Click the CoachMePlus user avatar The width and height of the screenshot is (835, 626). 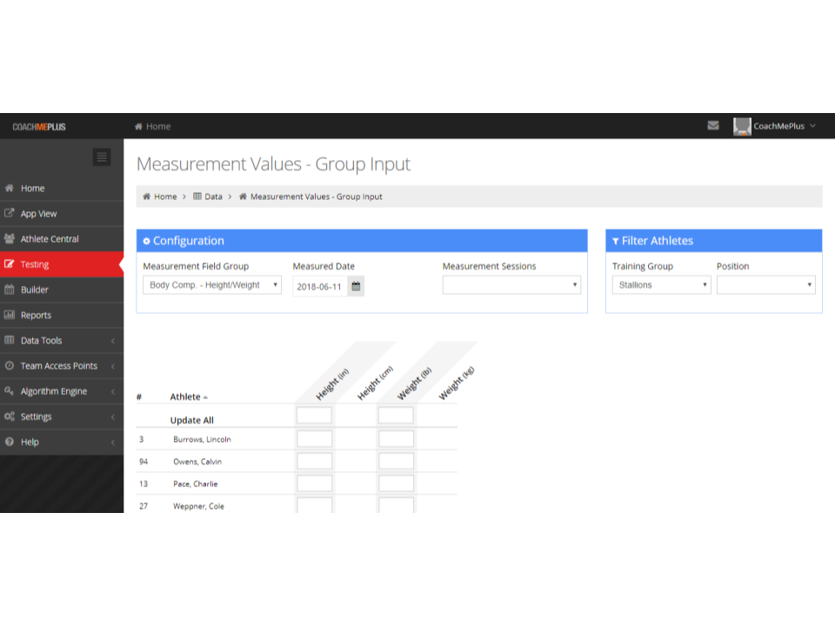pos(742,126)
